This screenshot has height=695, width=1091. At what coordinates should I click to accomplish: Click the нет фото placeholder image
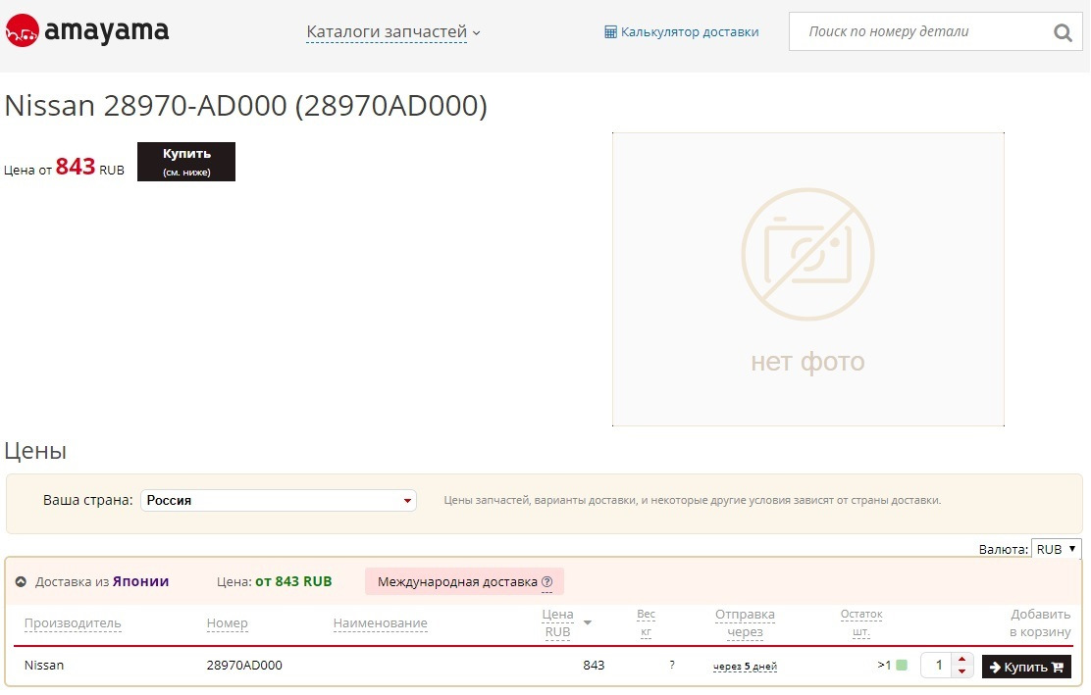[807, 279]
